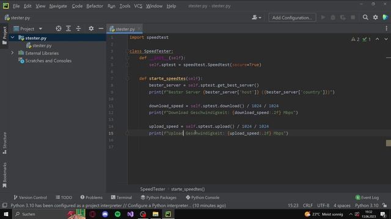
Task: Open the Tools menu
Action: click(125, 6)
